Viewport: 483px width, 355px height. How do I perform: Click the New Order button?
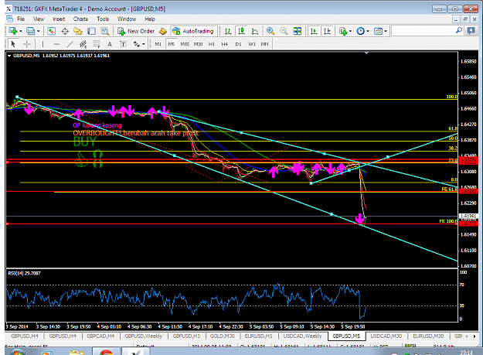136,31
